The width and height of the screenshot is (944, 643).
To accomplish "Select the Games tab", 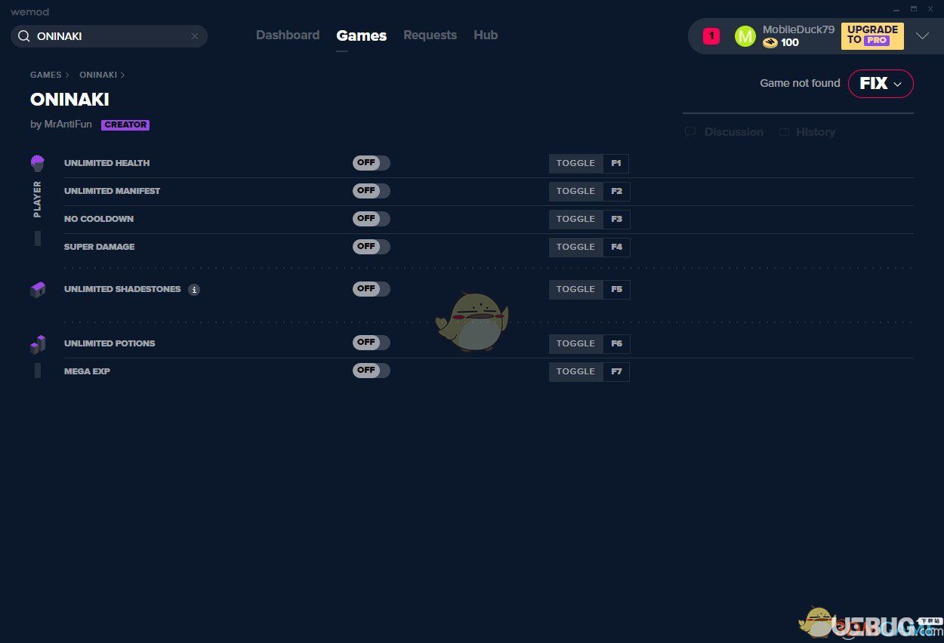I will coord(362,35).
